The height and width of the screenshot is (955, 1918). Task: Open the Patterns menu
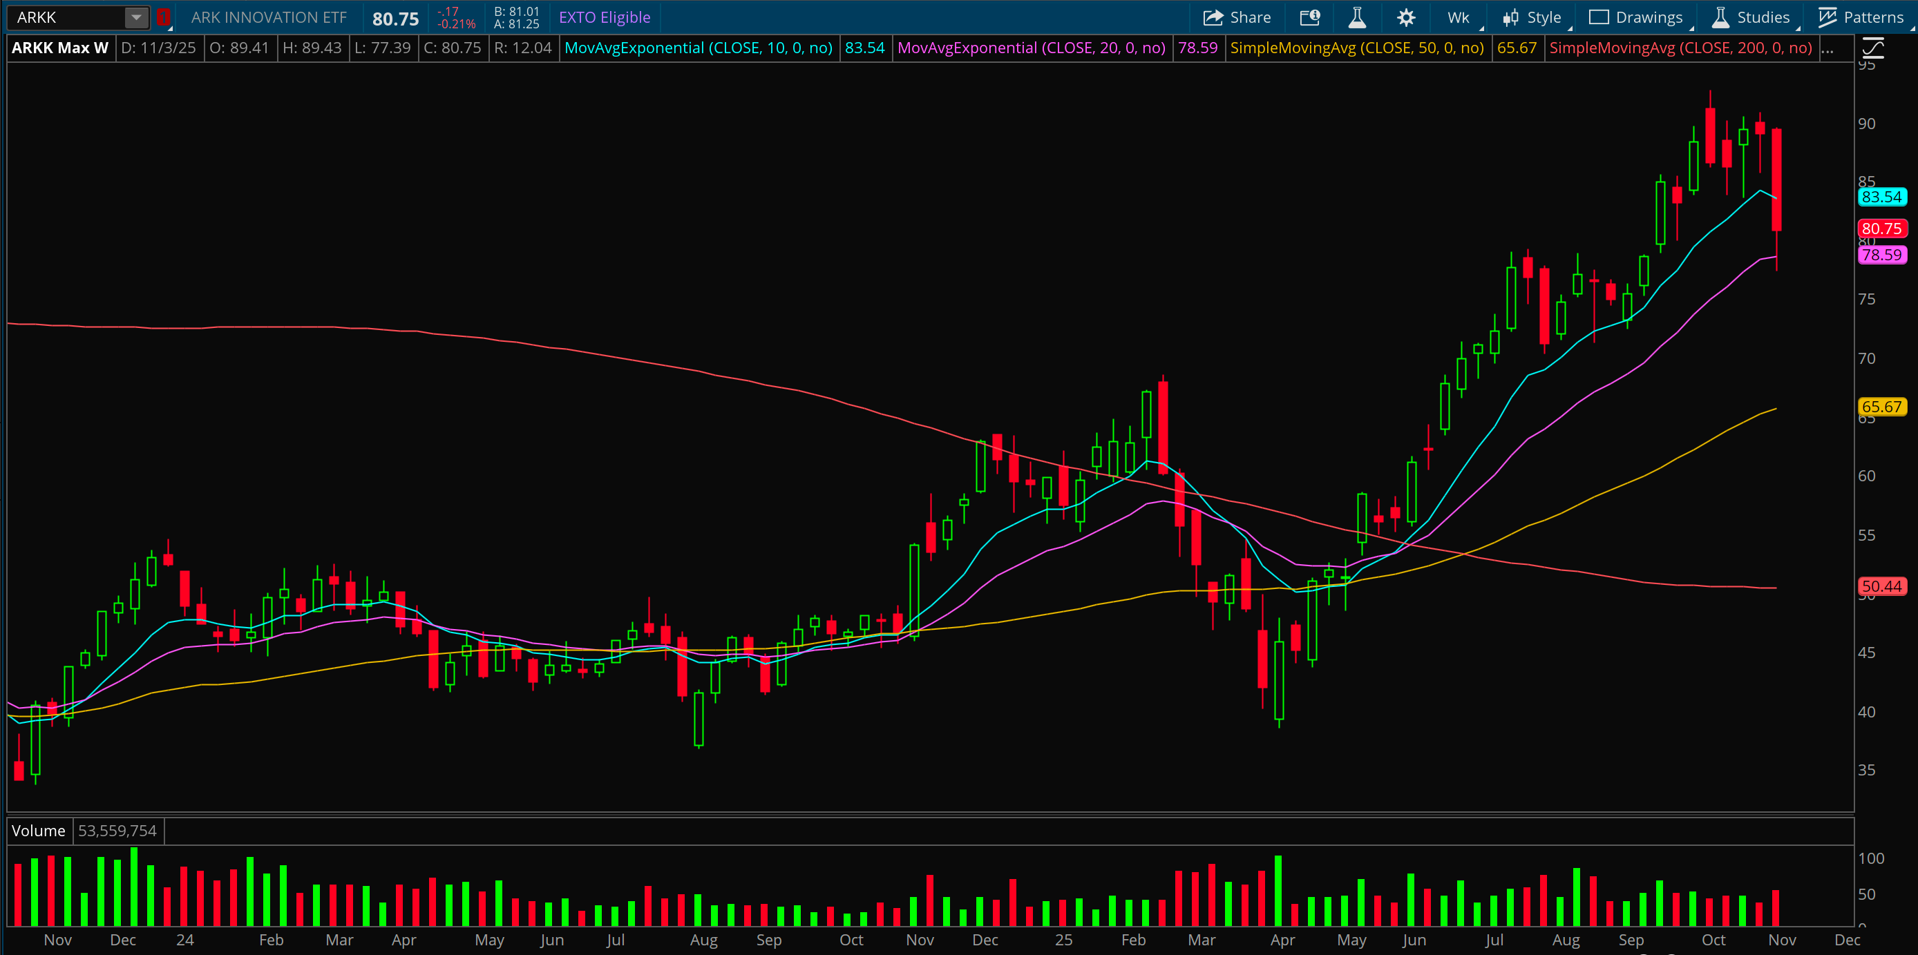click(1873, 17)
